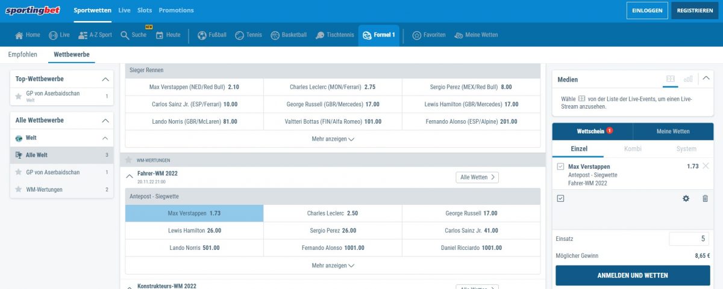Click the Alle Welt trophy icon
Screen dimensions: 723x289
pyautogui.click(x=19, y=155)
